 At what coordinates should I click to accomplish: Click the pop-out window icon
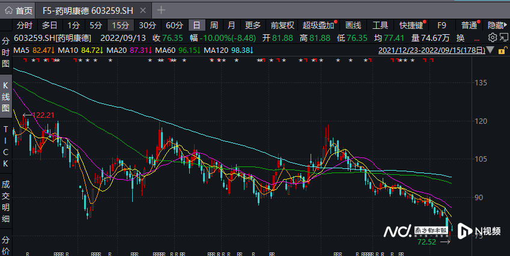click(x=504, y=38)
